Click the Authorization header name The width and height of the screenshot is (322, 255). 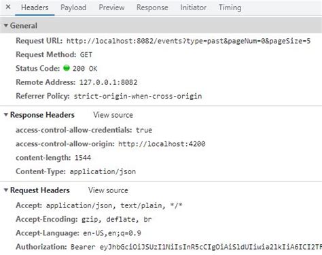(41, 247)
